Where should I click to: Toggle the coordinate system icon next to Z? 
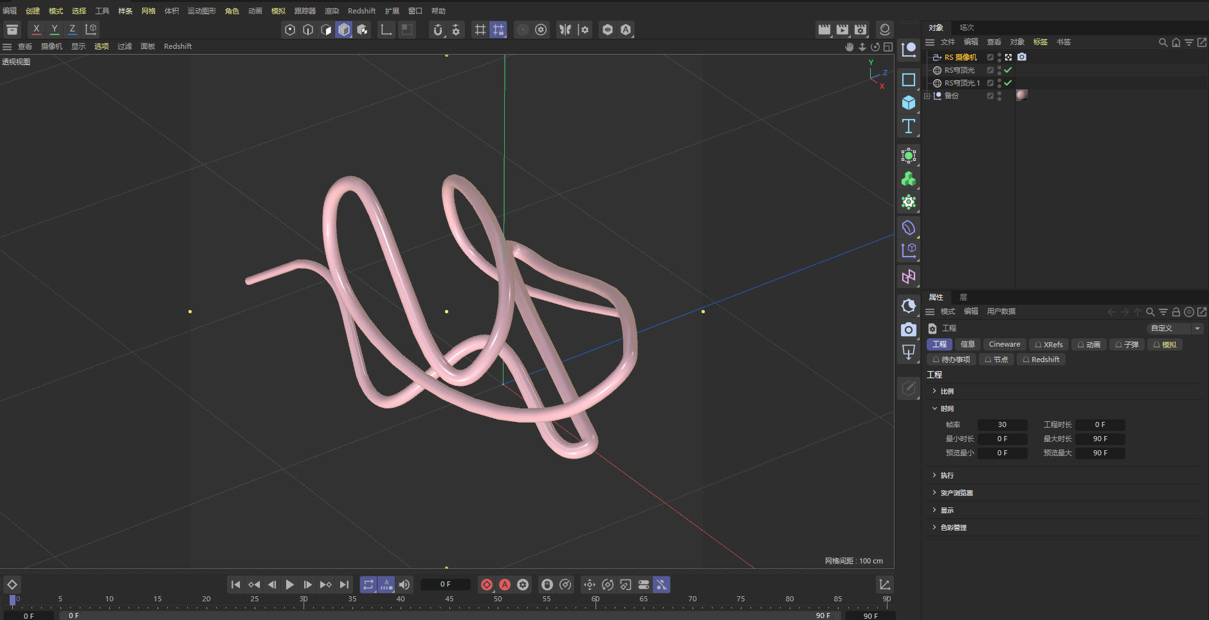click(91, 30)
